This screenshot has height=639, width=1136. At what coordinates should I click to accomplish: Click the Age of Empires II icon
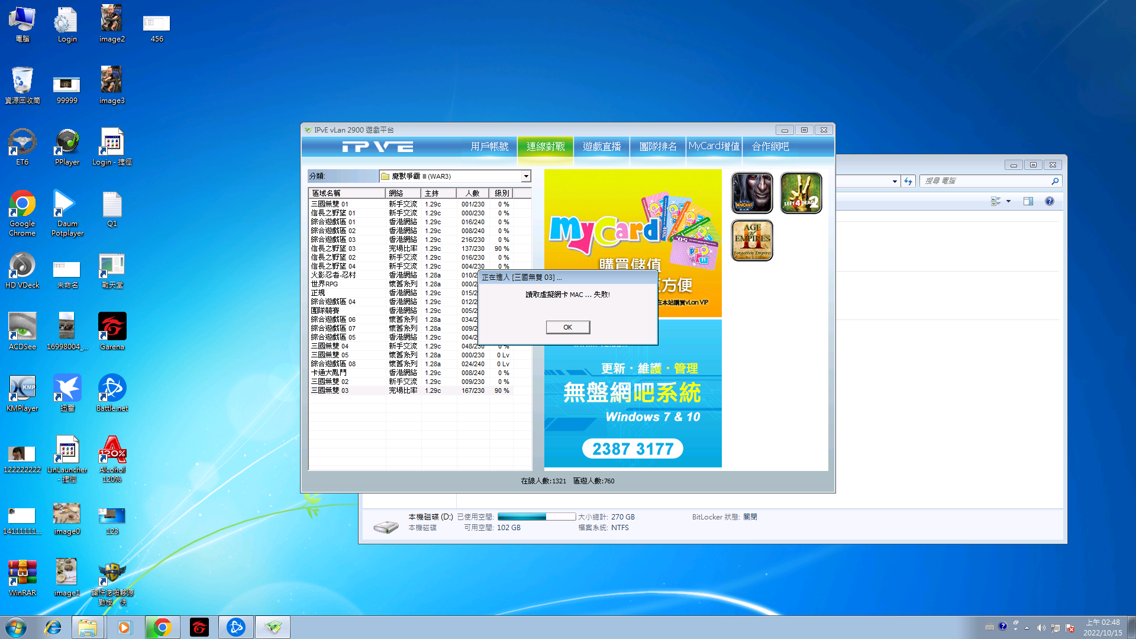pyautogui.click(x=752, y=240)
